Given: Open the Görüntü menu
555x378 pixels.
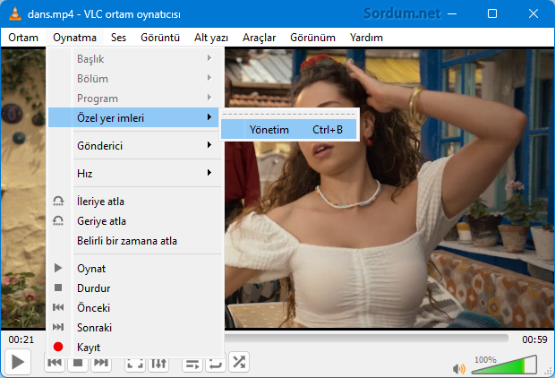Looking at the screenshot, I should coord(160,38).
